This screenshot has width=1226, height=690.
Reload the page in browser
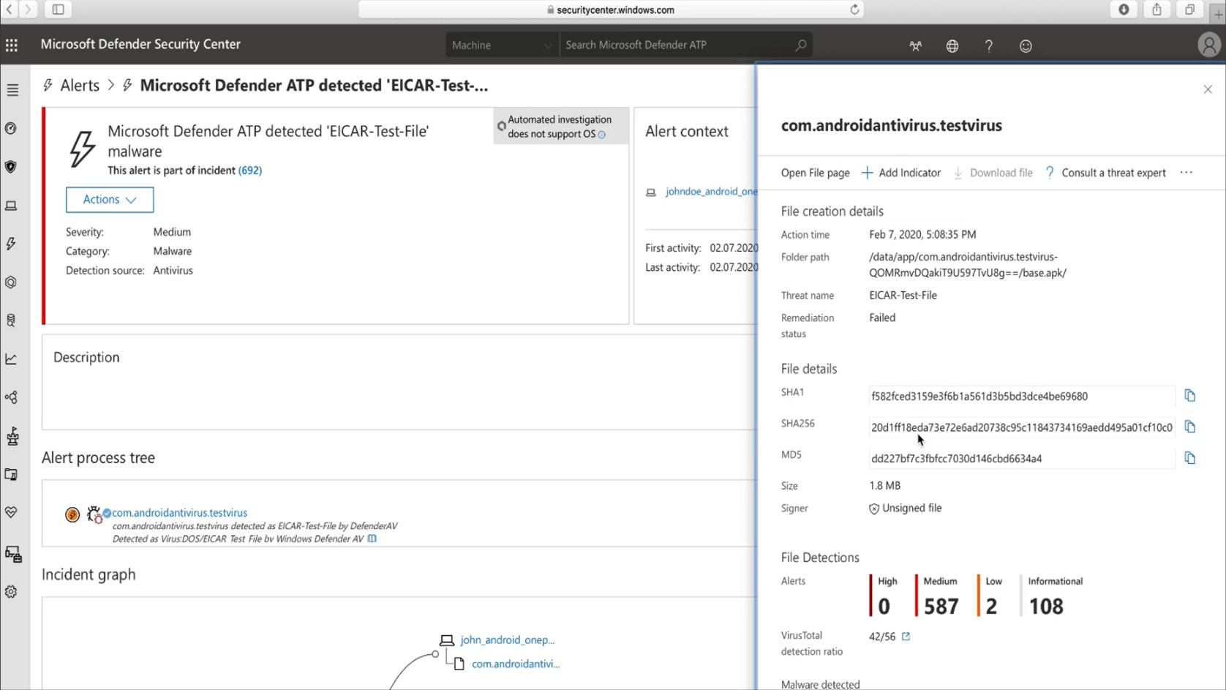(854, 10)
